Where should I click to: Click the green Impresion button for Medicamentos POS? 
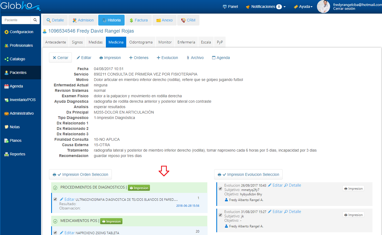tap(111, 221)
